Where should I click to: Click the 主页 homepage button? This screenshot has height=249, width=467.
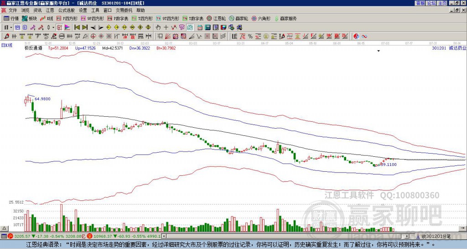click(442, 3)
